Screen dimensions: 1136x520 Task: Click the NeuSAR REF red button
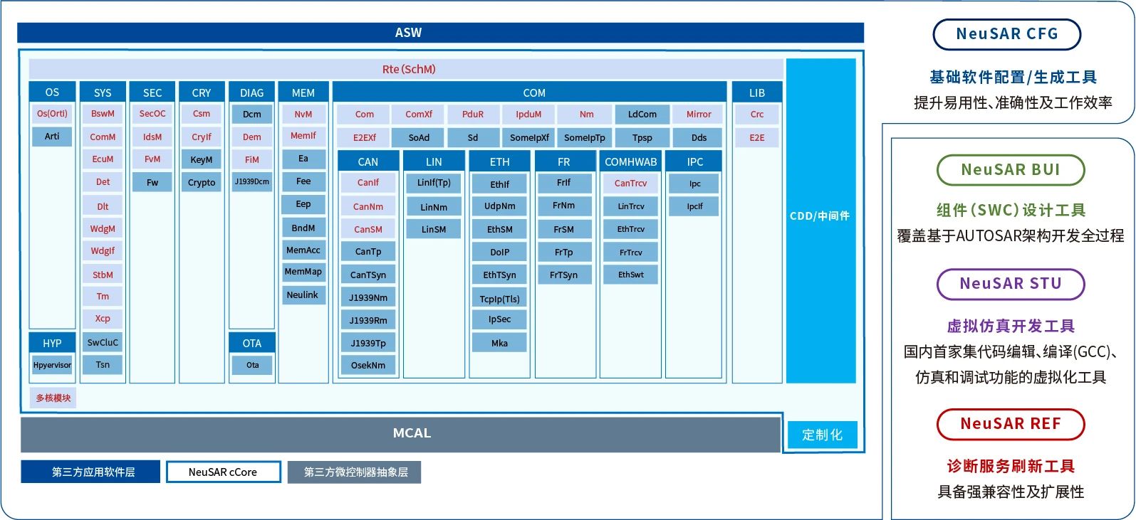click(x=1010, y=424)
